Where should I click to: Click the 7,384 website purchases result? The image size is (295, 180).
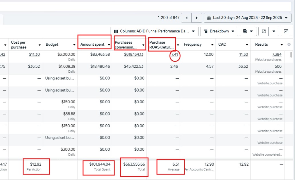[x=277, y=55]
